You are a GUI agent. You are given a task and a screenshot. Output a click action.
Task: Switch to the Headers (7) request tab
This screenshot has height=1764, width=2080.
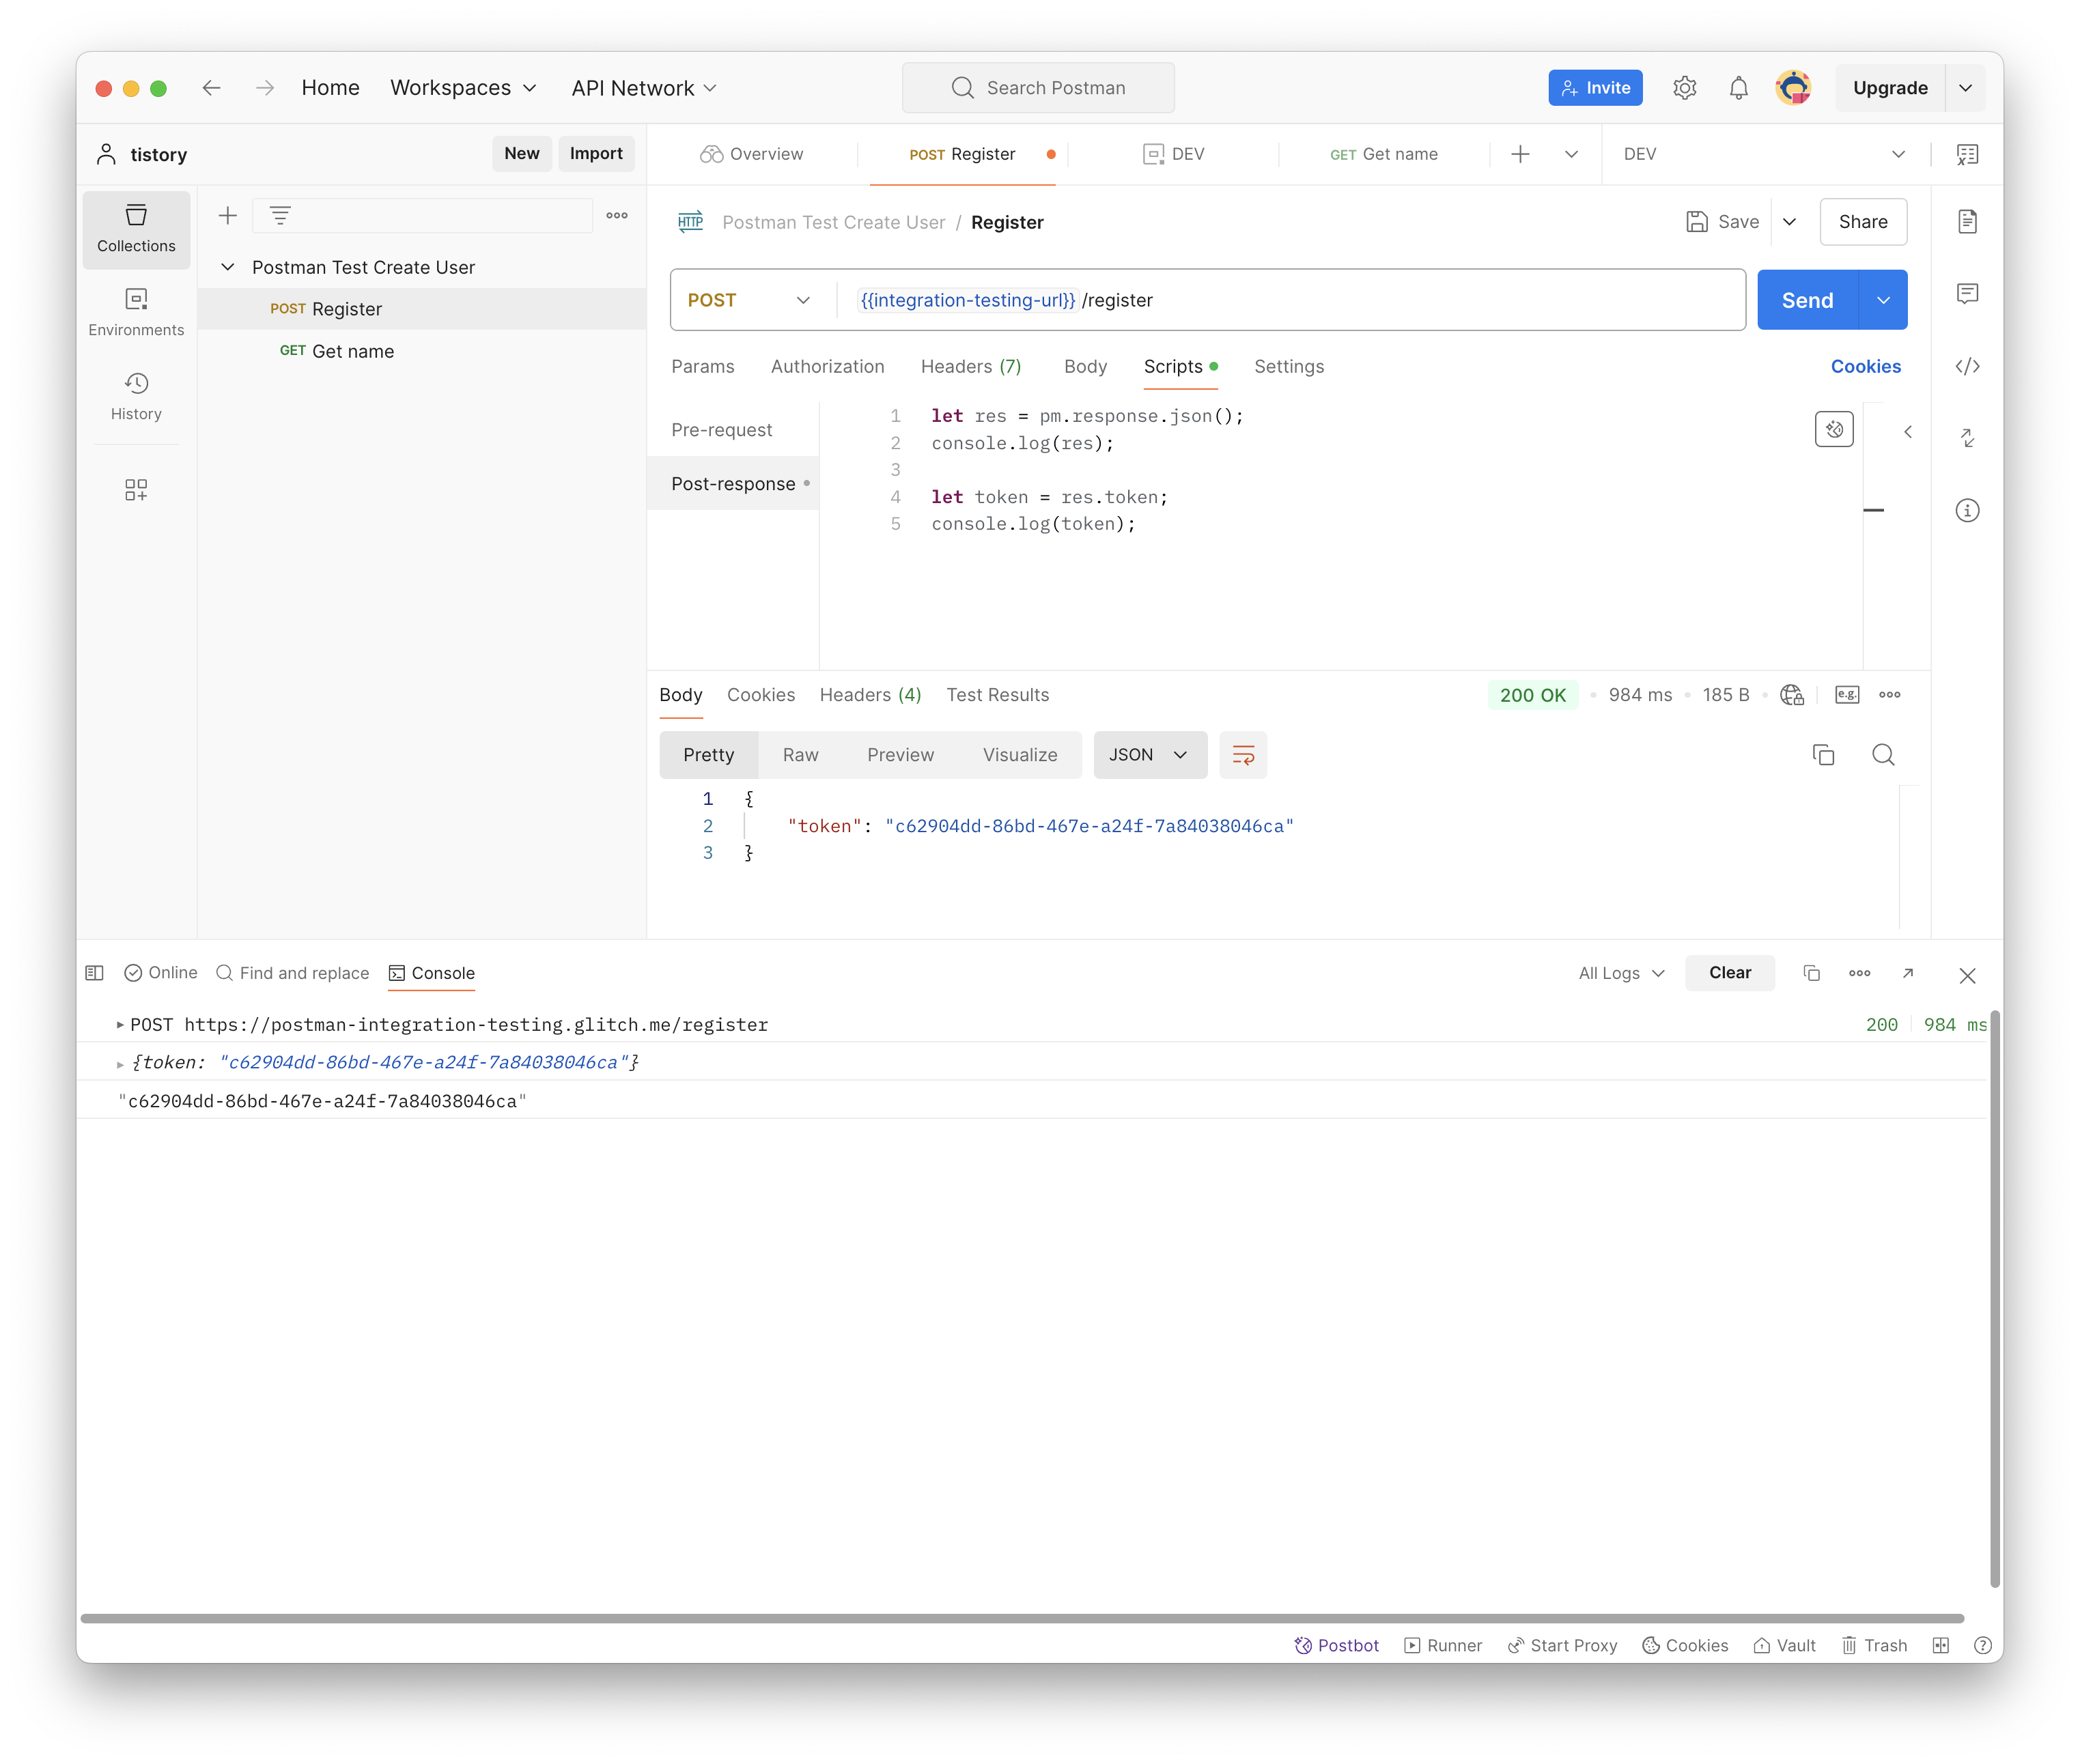pos(970,366)
